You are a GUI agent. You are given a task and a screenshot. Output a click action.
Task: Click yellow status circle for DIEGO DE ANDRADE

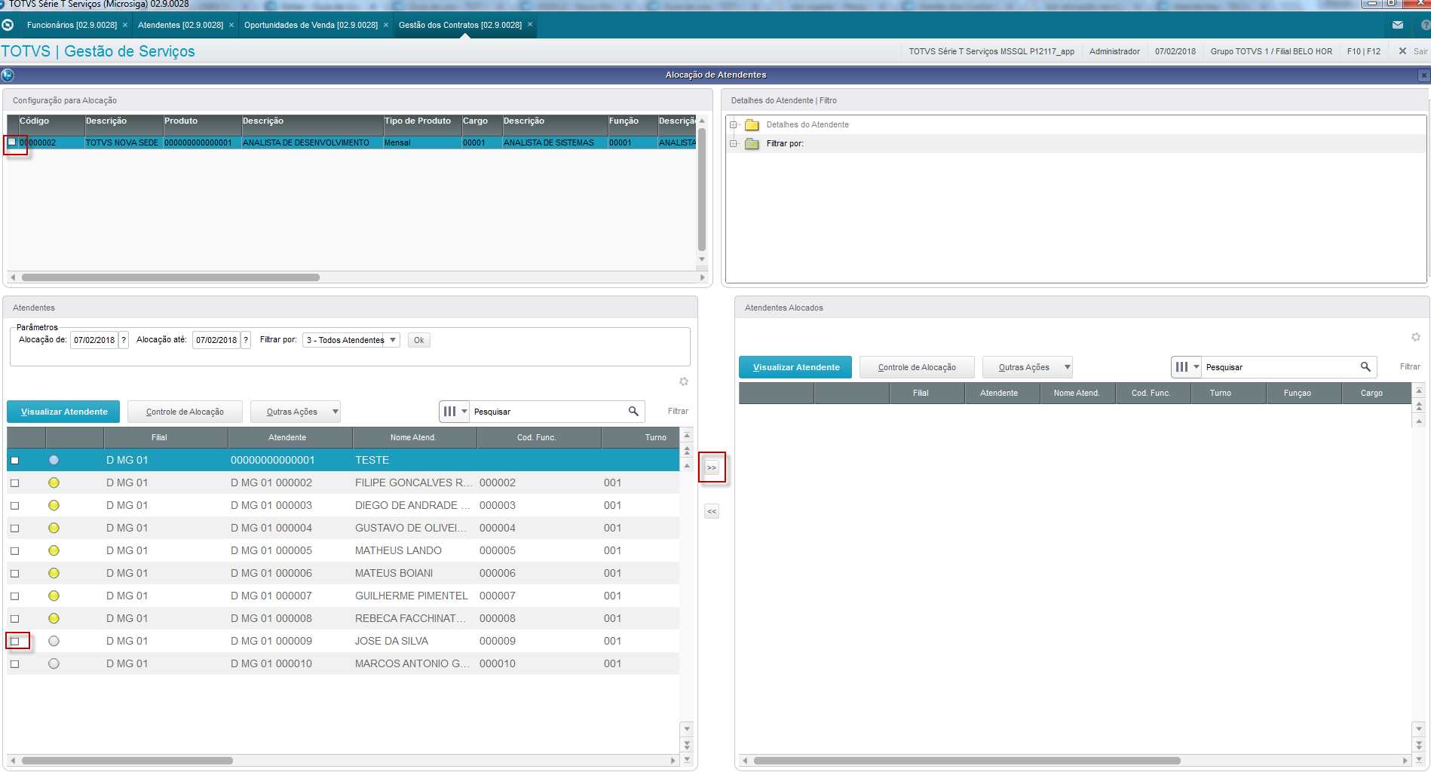click(x=54, y=505)
